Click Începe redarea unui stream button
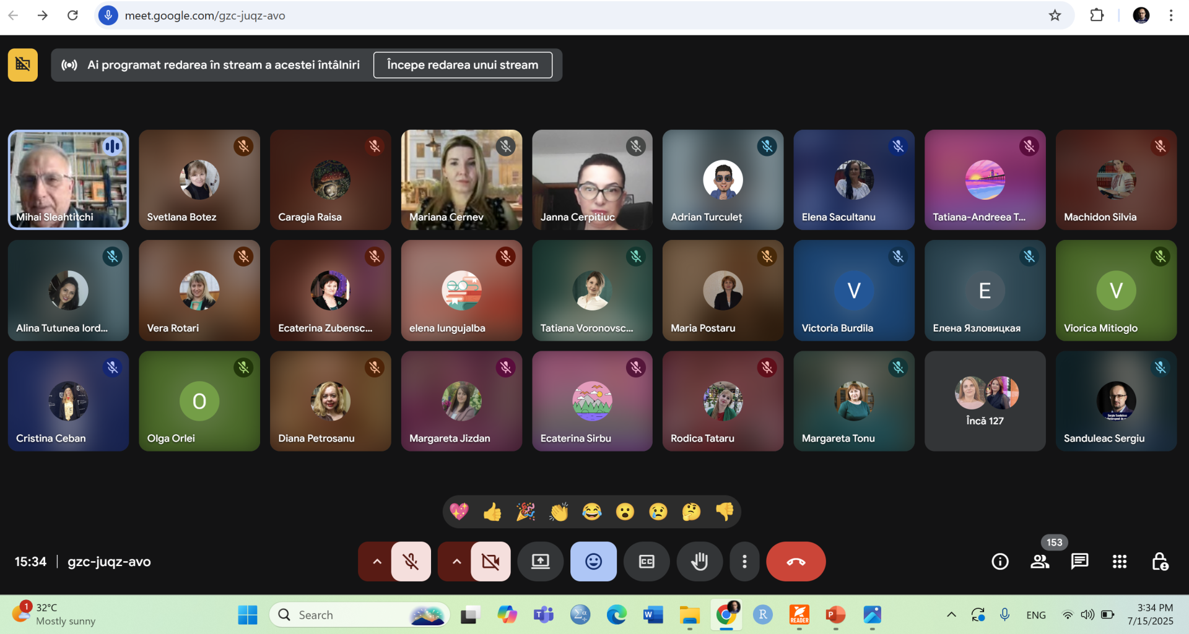 463,65
